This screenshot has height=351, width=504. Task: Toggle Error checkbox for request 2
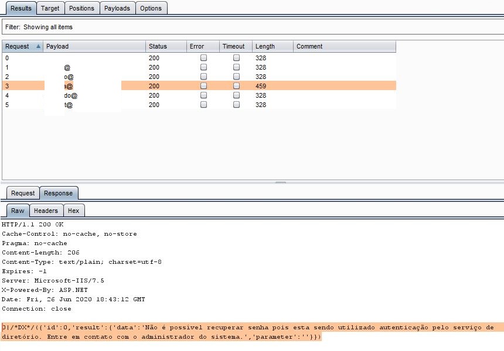[x=203, y=77]
